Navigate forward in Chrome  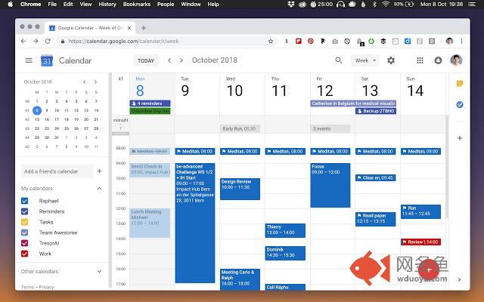point(36,41)
